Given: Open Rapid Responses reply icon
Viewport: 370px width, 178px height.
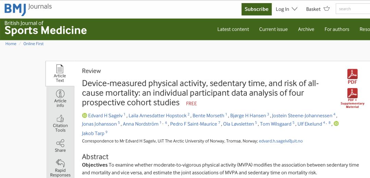Looking at the screenshot, I should tap(60, 163).
